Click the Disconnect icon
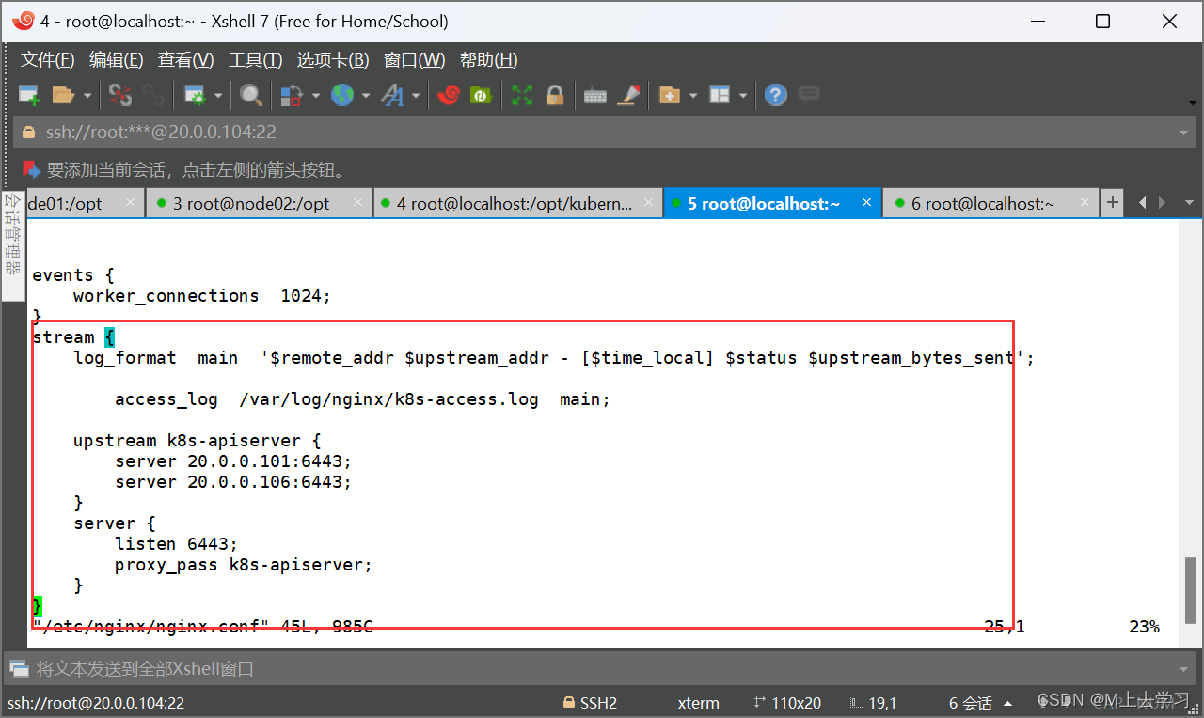This screenshot has height=718, width=1204. tap(119, 95)
